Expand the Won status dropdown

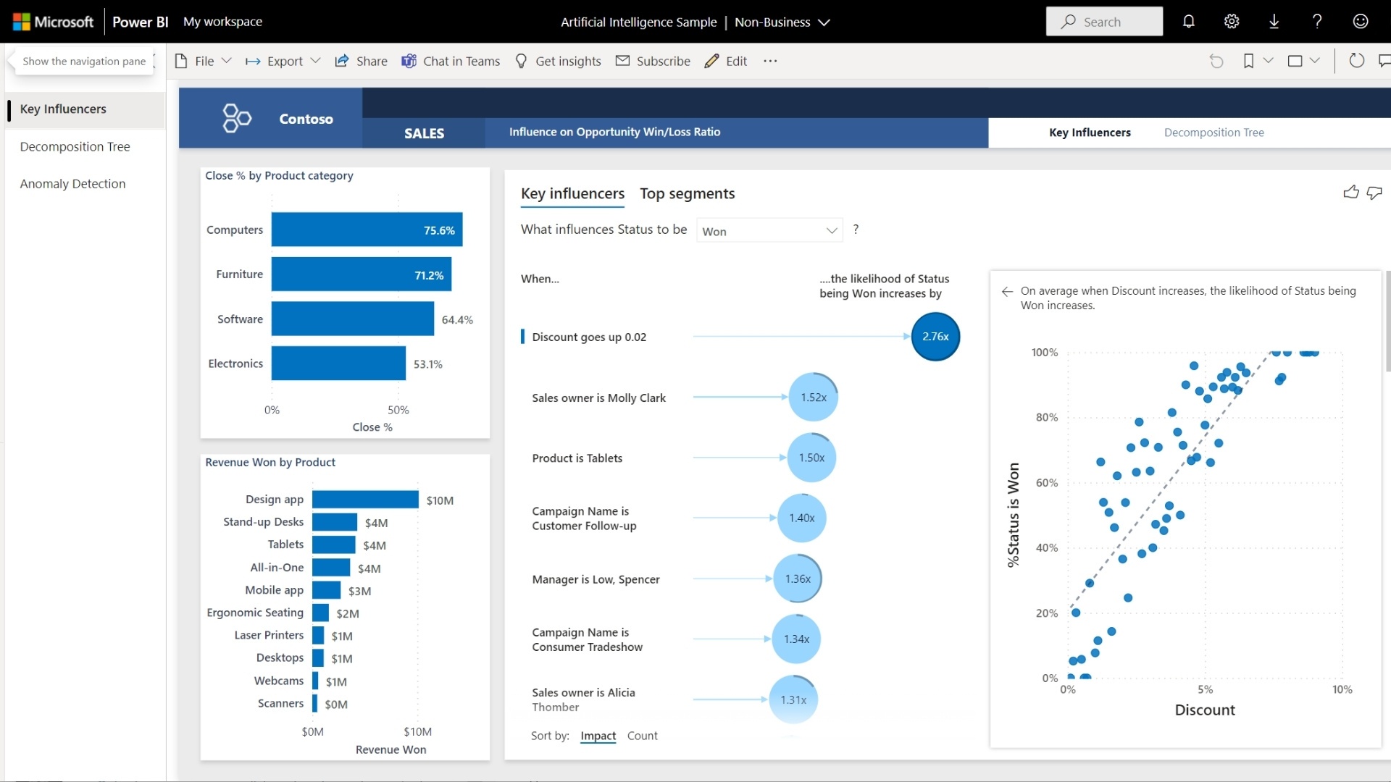(x=769, y=231)
